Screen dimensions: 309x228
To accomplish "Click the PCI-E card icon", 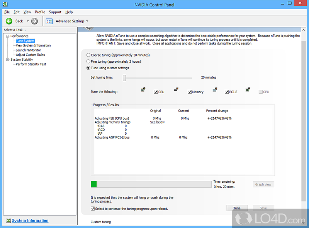I will [215, 91].
